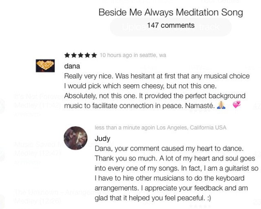Click '10 hours ago in seattle, wa' timestamp
The image size is (261, 209).
coord(133,55)
